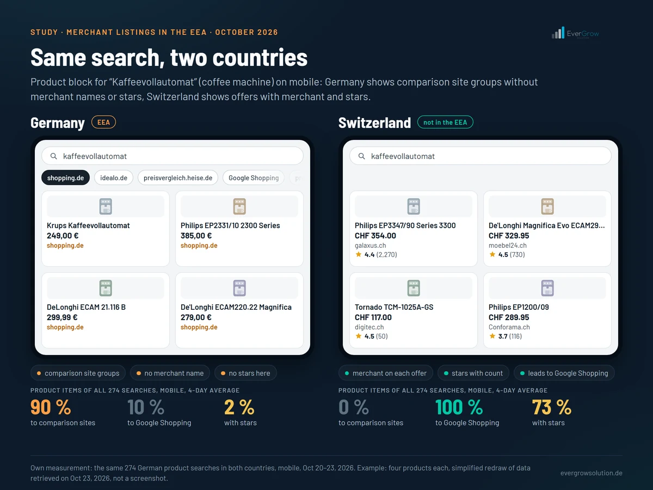Screen dimensions: 653x490
Task: Click Krups Kaffeevollautomat coffee machine image
Action: [106, 206]
